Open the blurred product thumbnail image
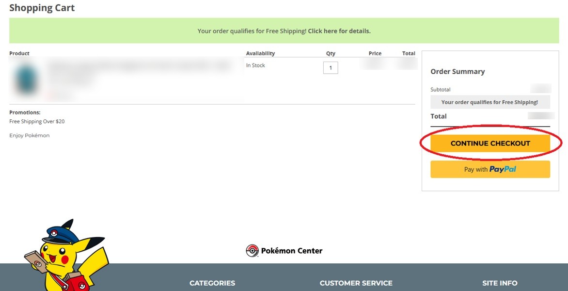568x291 pixels. pos(26,79)
